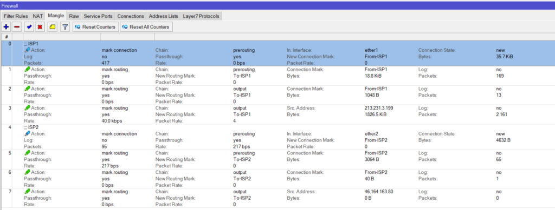Select rule number 5 in the list
The width and height of the screenshot is (555, 210).
(x=277, y=160)
